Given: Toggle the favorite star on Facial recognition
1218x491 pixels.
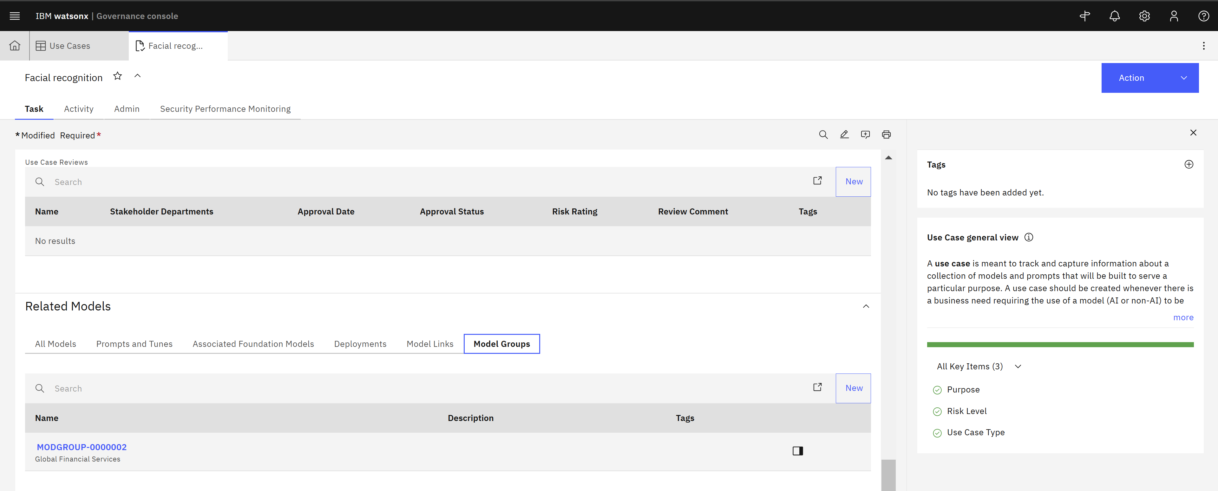Looking at the screenshot, I should (117, 75).
